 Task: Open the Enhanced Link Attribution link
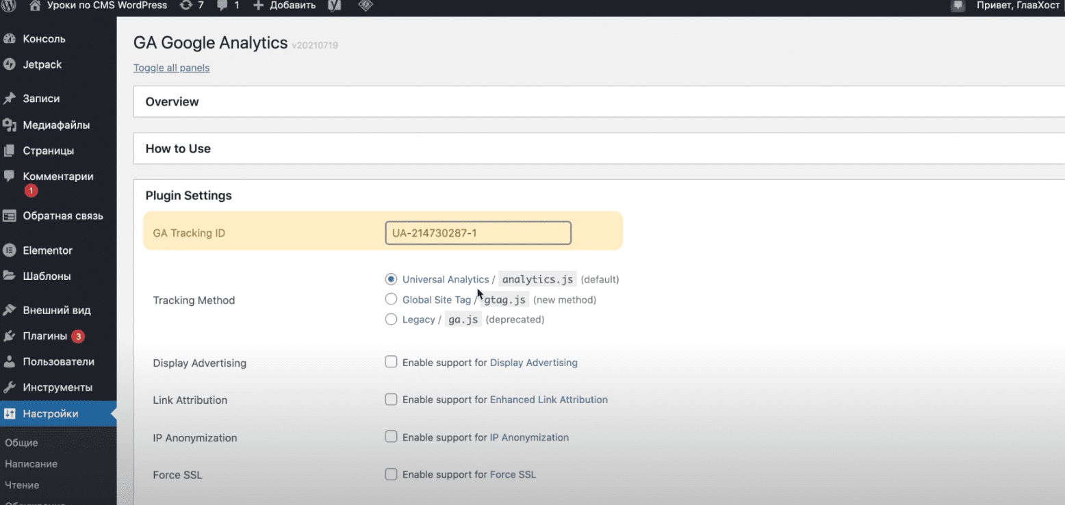(x=548, y=400)
